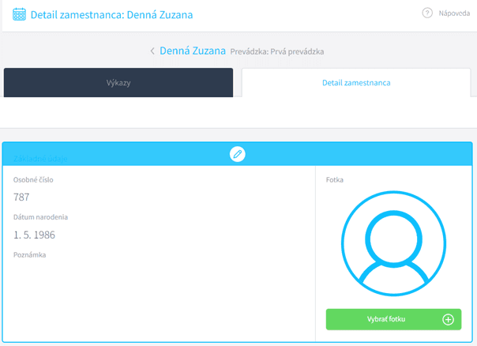Click the Denná Zuzana employee name heading
This screenshot has width=477, height=346.
click(x=193, y=51)
